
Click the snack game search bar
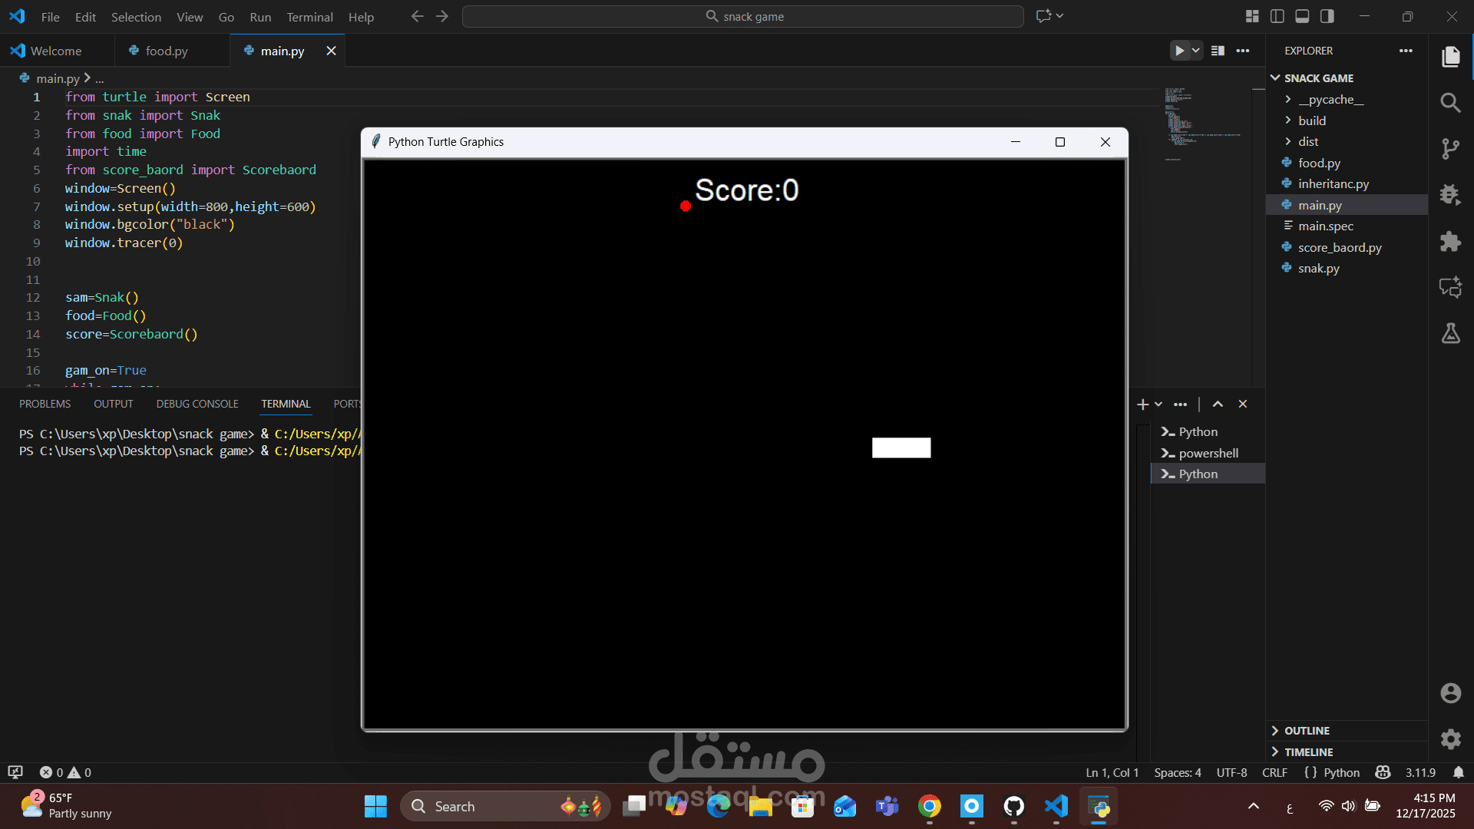(742, 16)
